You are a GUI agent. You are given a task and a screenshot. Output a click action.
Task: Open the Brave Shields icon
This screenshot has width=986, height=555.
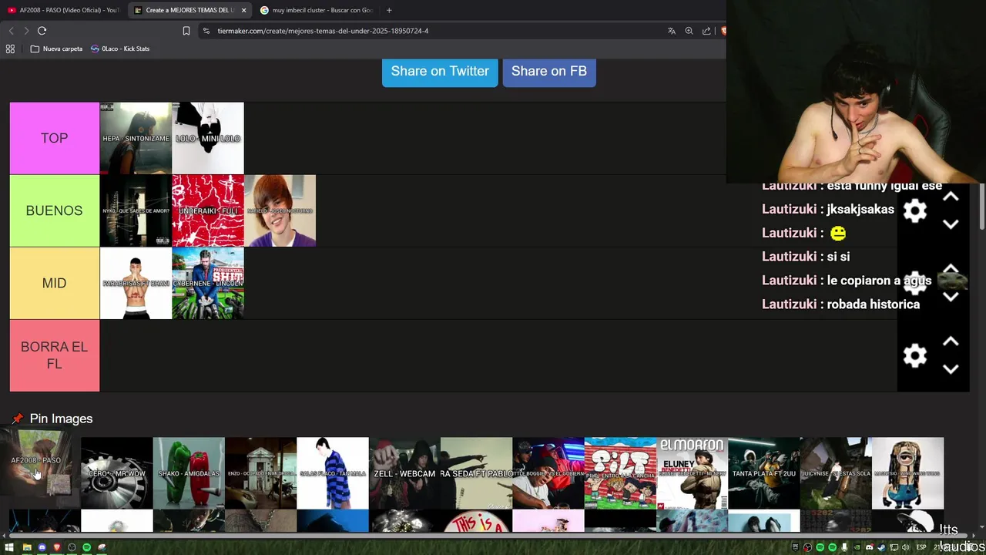point(723,31)
